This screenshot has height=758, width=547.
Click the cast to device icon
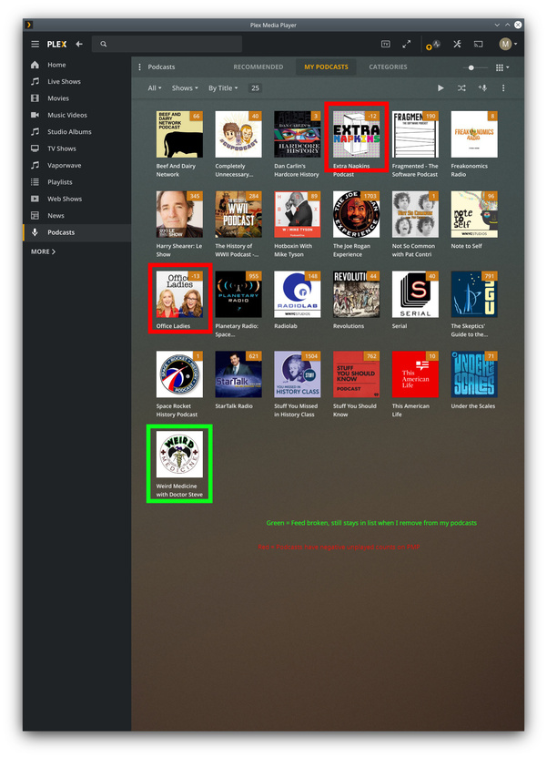tap(479, 44)
